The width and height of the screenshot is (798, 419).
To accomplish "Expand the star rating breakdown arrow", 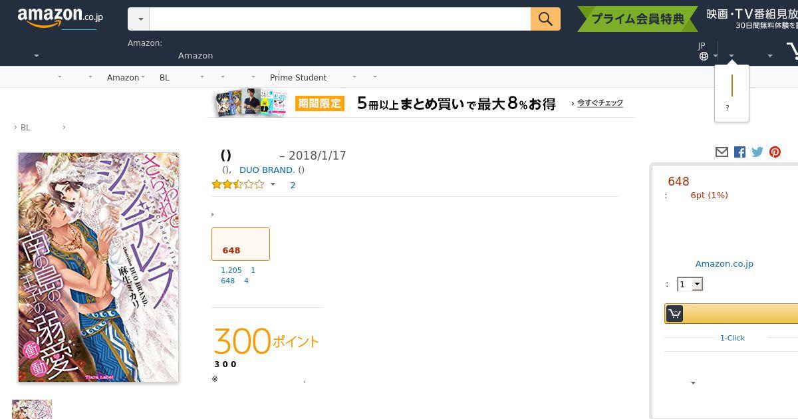I will [273, 185].
